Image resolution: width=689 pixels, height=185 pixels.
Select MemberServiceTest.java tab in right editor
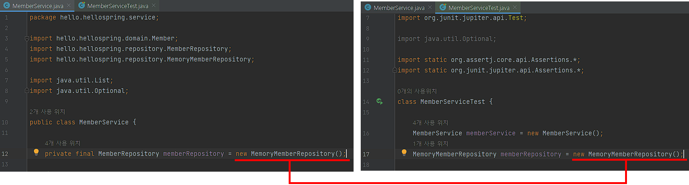(x=479, y=8)
